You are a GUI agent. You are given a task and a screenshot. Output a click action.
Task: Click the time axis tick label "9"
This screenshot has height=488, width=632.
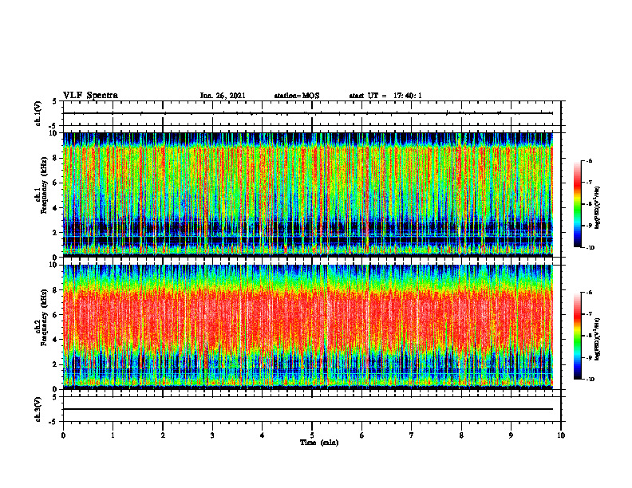click(511, 435)
